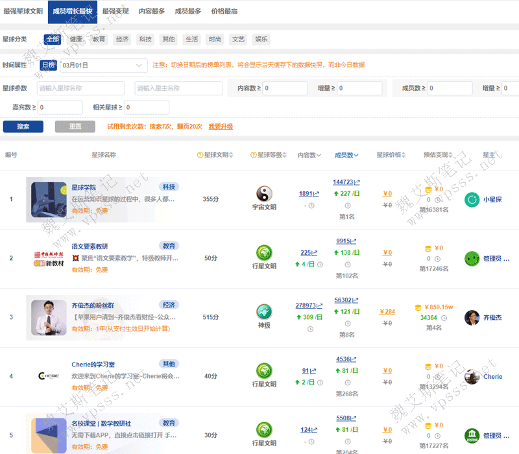Follow the 我要升级 upgrade link
Screen dimensions: 519x454
pyautogui.click(x=221, y=126)
